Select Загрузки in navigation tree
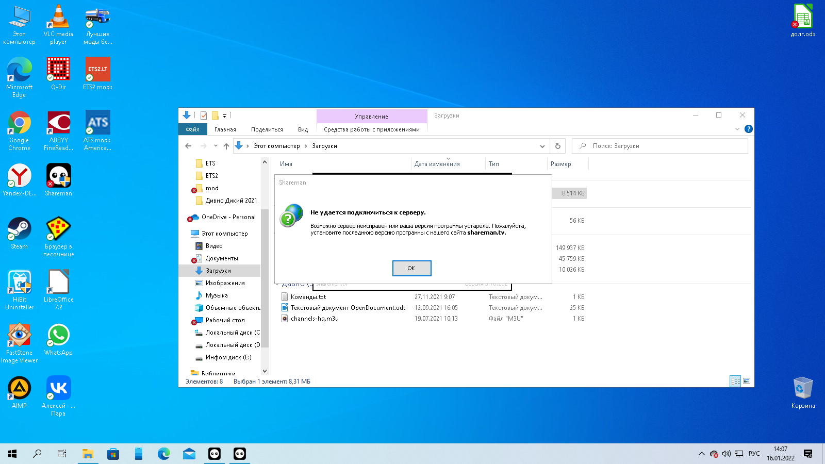The width and height of the screenshot is (825, 464). (220, 271)
